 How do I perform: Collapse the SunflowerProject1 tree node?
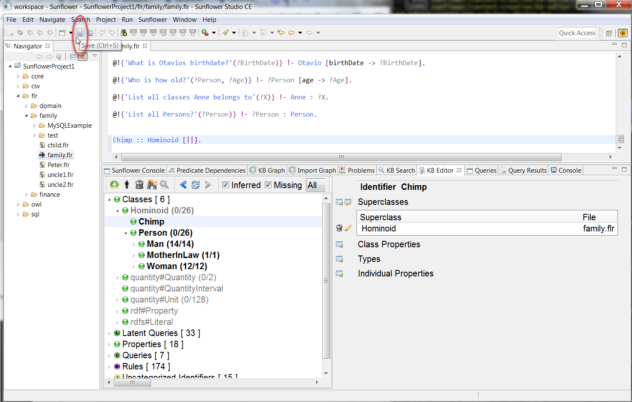[10, 66]
